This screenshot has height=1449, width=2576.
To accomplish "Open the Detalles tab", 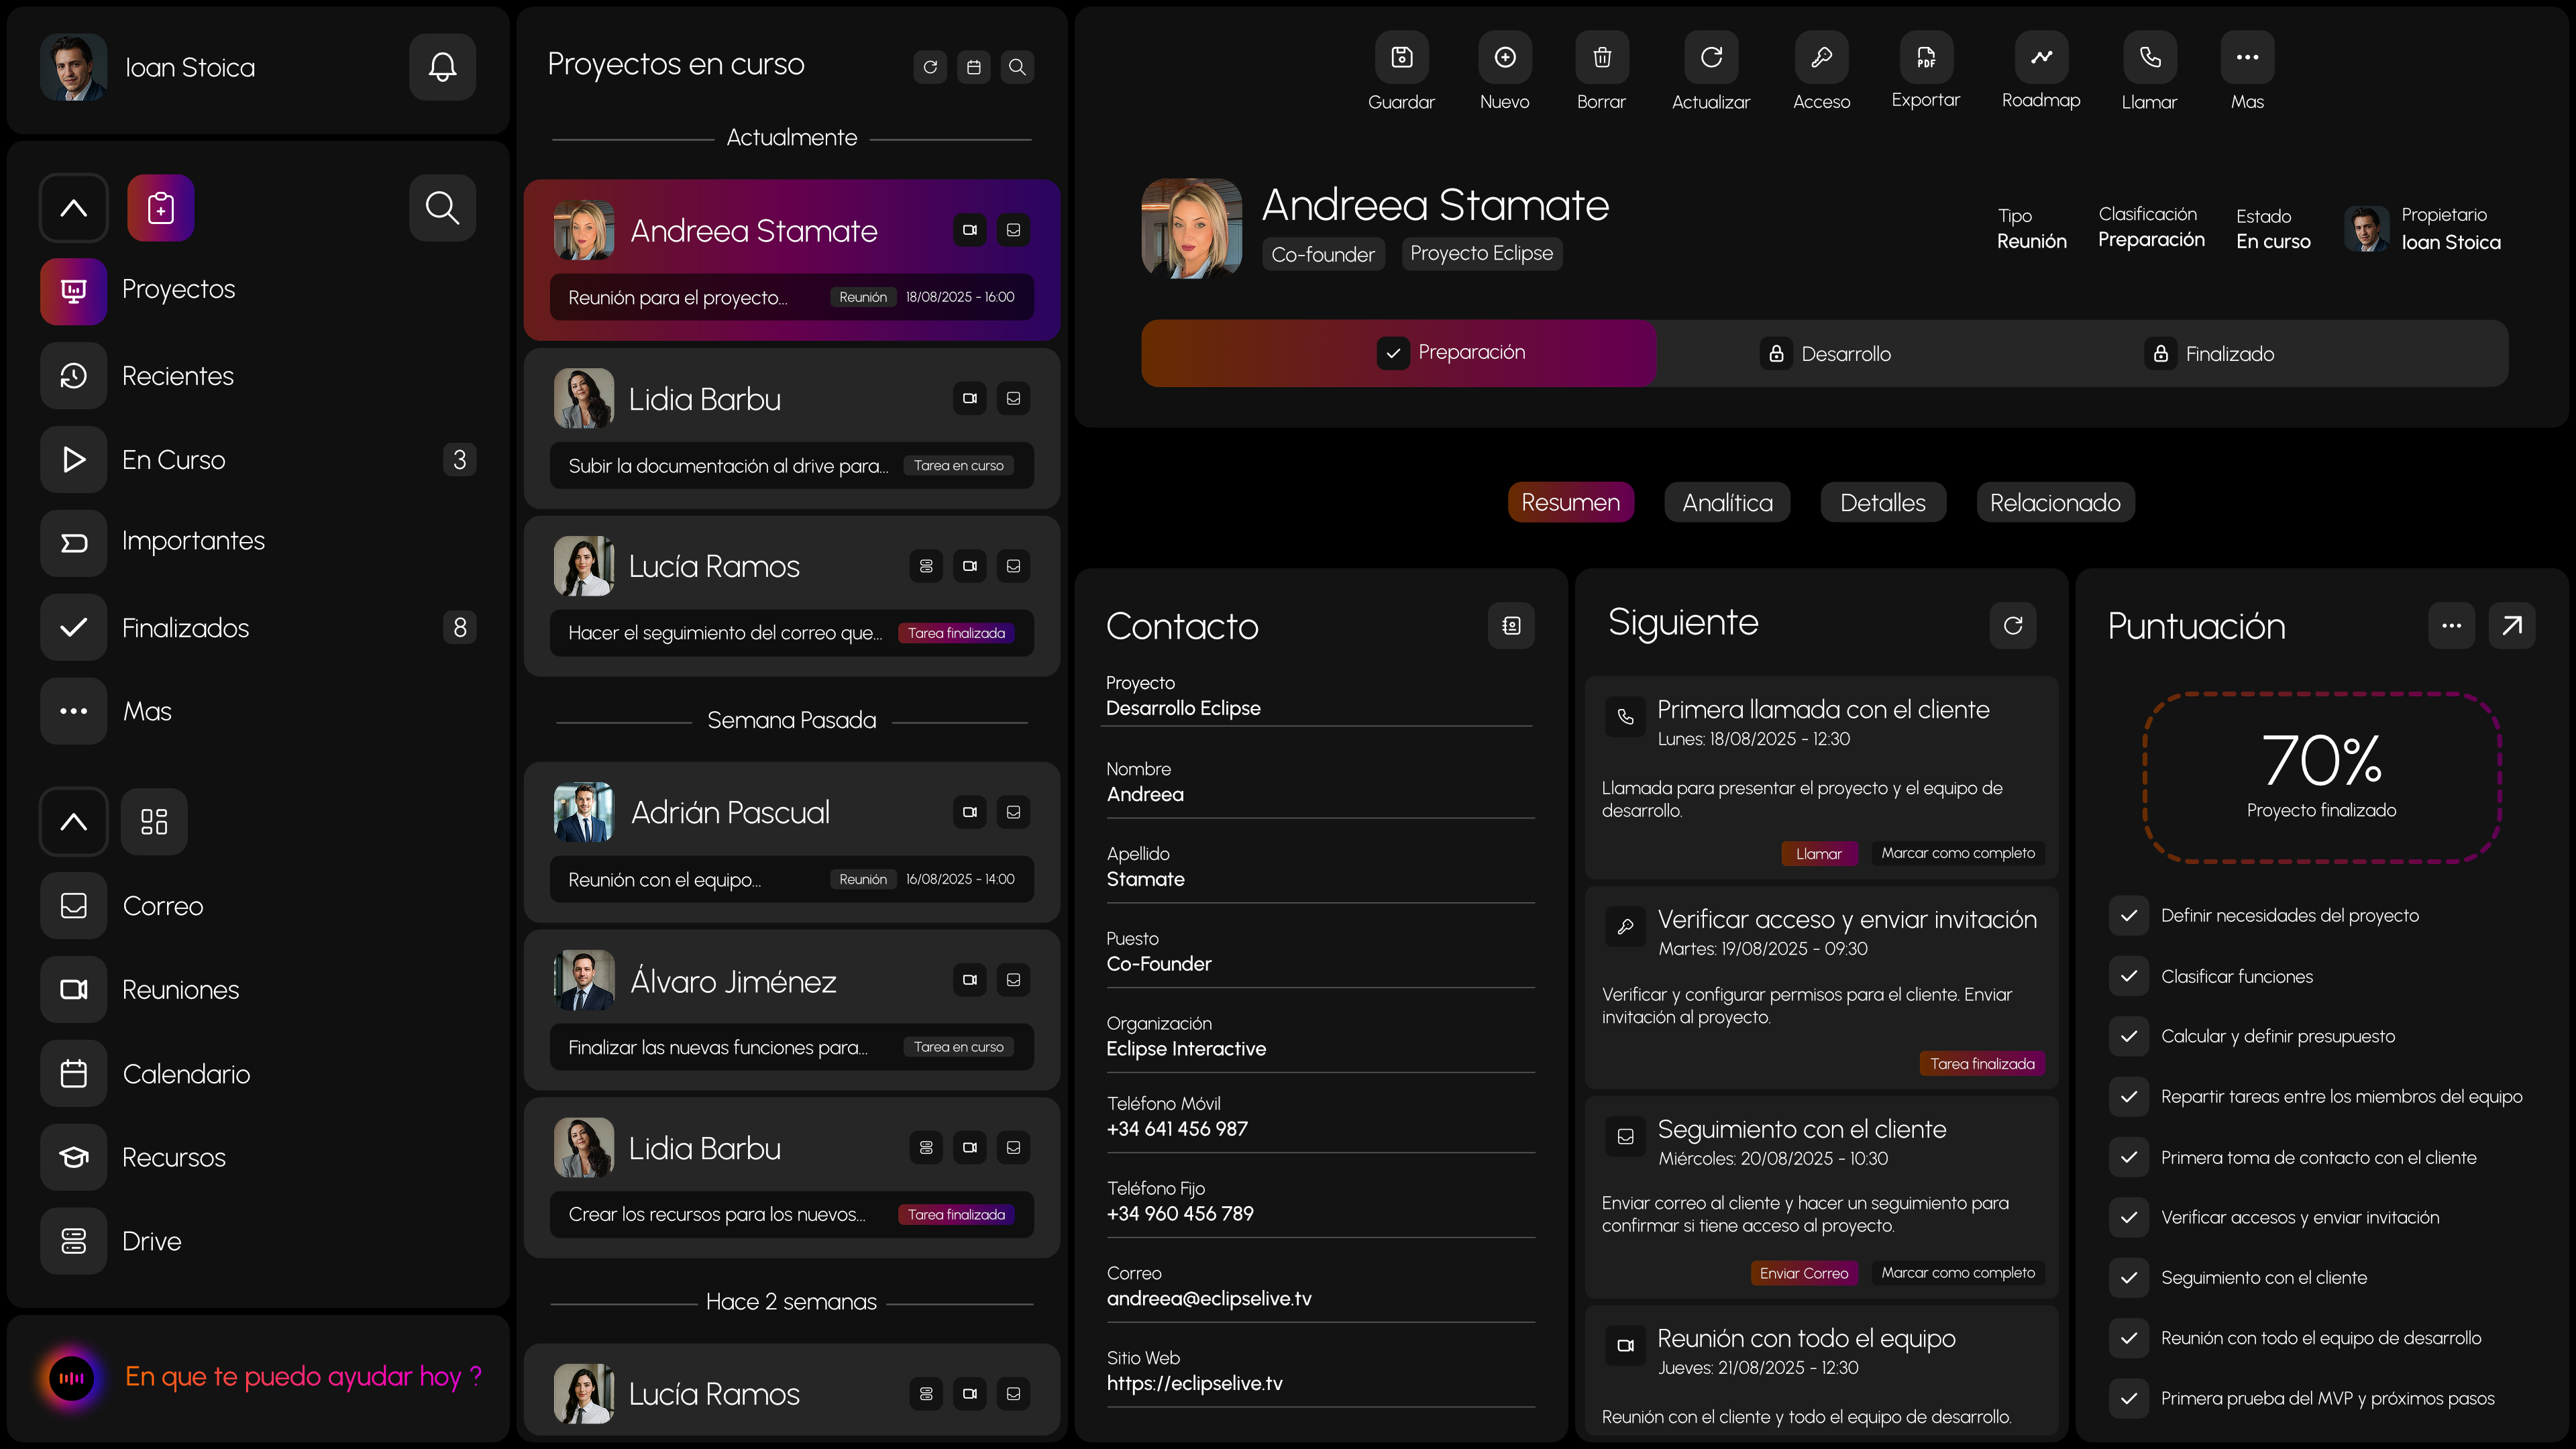I will 1882,502.
